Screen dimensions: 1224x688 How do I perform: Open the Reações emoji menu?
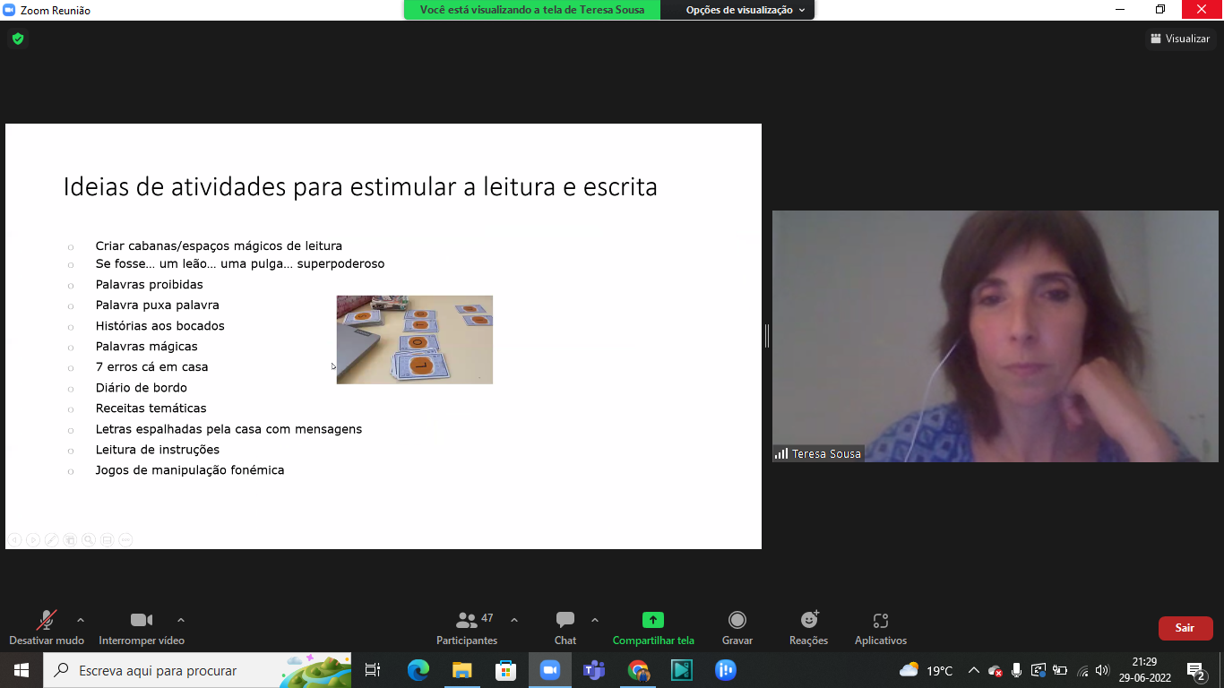pyautogui.click(x=808, y=627)
